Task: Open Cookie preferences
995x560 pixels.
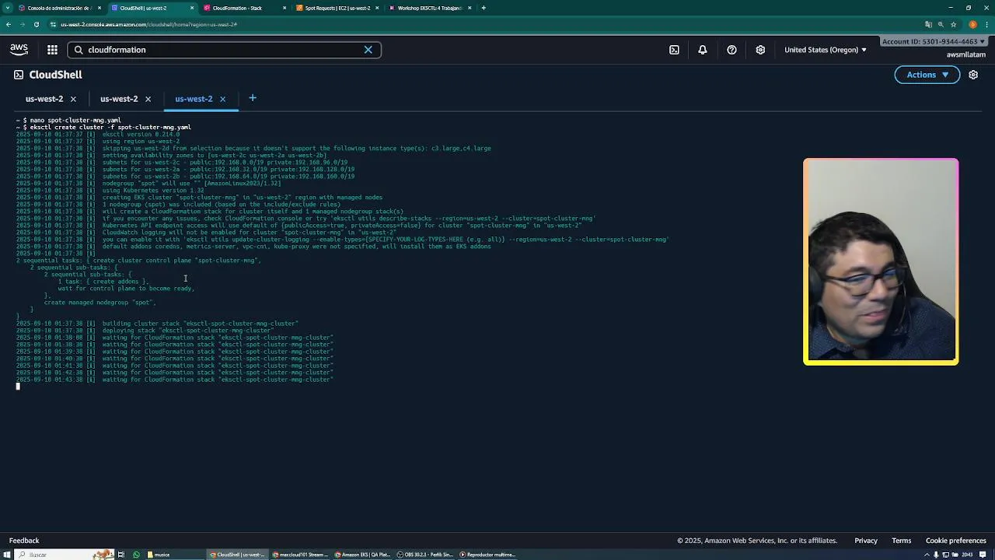Action: click(x=956, y=541)
